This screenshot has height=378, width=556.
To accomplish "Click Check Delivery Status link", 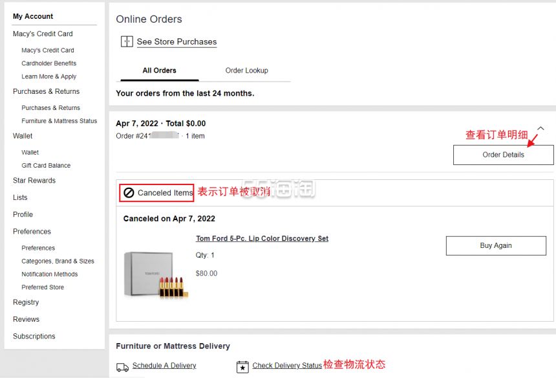I will [287, 366].
